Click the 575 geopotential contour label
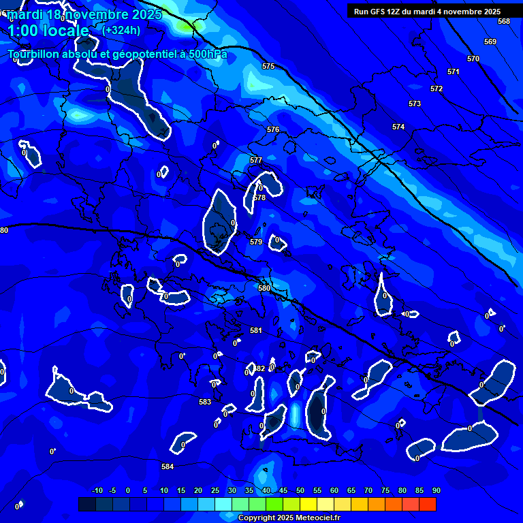The width and height of the screenshot is (523, 523). [x=268, y=66]
